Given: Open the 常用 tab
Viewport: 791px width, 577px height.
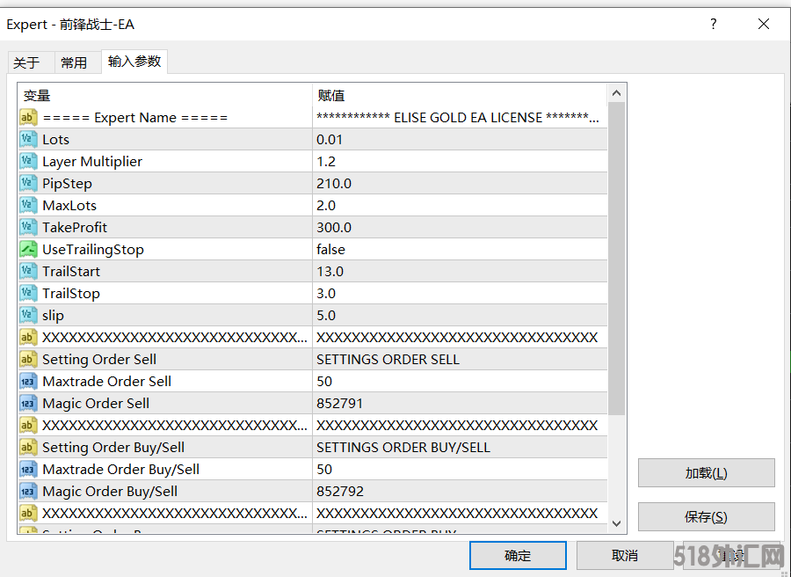Looking at the screenshot, I should click(x=74, y=62).
